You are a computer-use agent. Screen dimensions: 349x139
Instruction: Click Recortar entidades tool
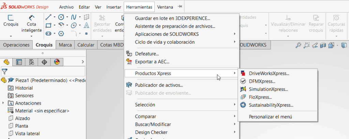[x=102, y=24]
